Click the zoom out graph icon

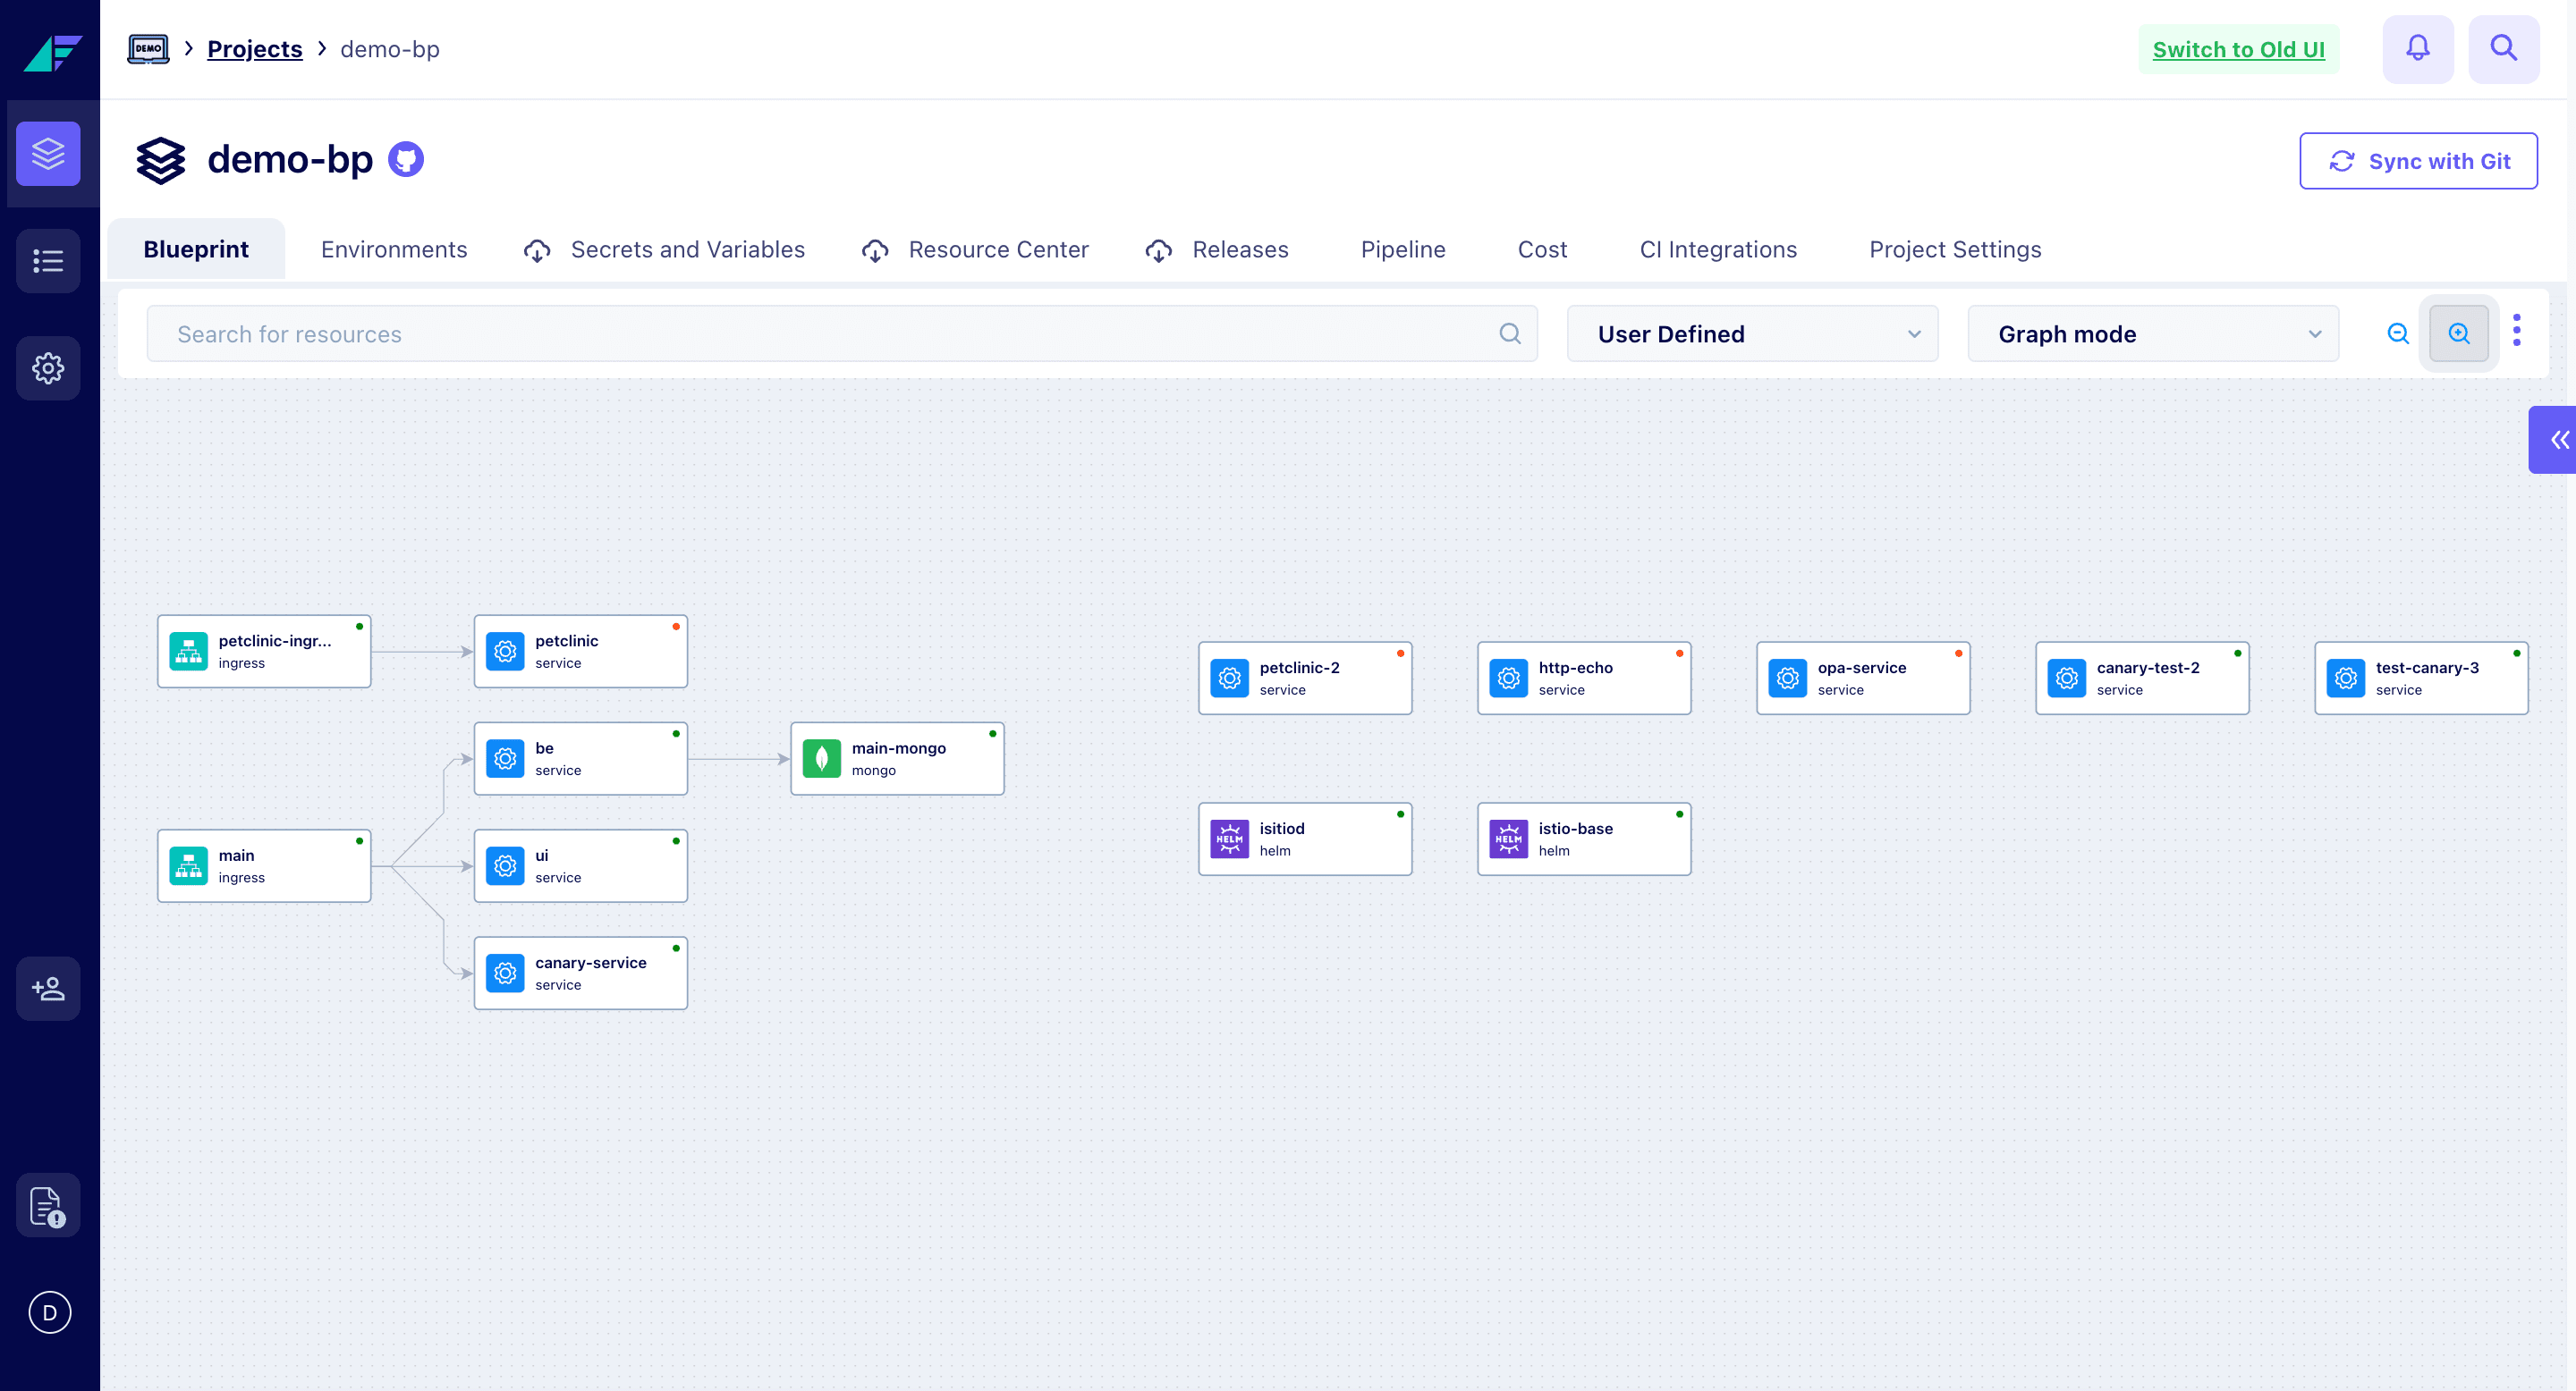pyautogui.click(x=2397, y=333)
